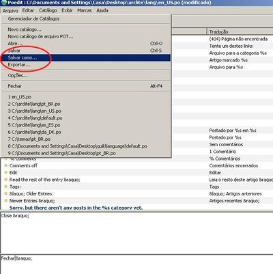Open the Ajuda menu
The width and height of the screenshot is (273, 274).
102,10
